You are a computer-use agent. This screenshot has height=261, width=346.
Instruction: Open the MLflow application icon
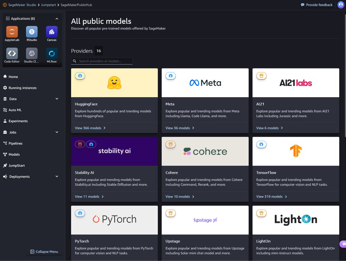(52, 54)
